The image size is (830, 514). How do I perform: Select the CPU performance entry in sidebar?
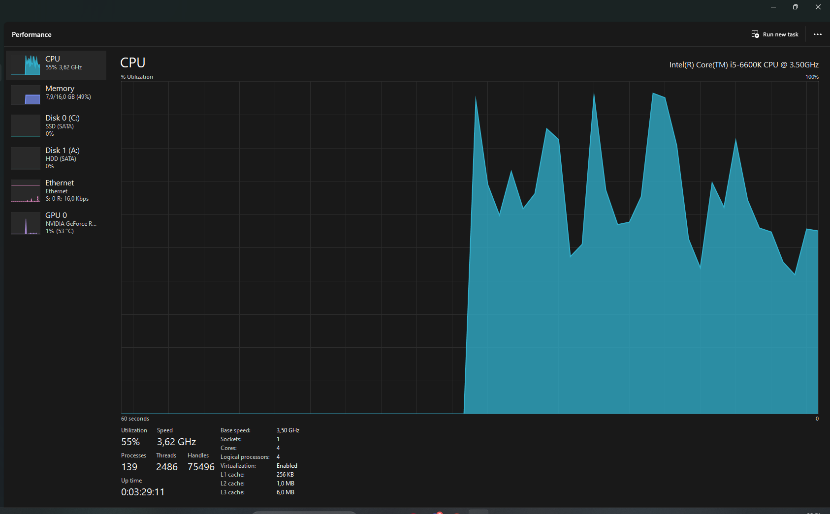coord(56,65)
